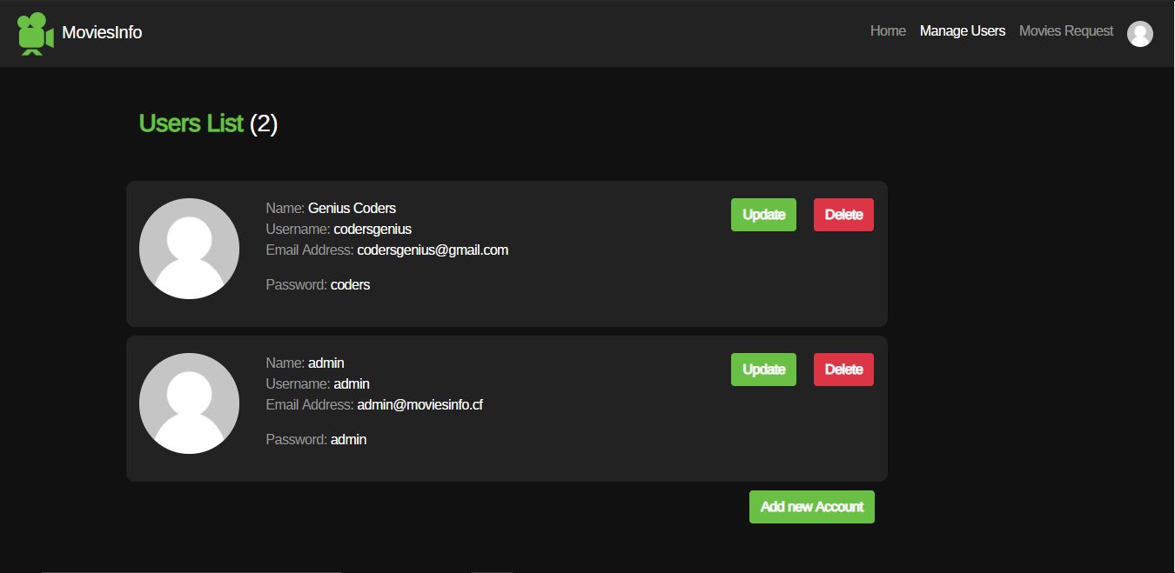The height and width of the screenshot is (573, 1175).
Task: Click the email codersgenius@gmail.com
Action: [433, 250]
